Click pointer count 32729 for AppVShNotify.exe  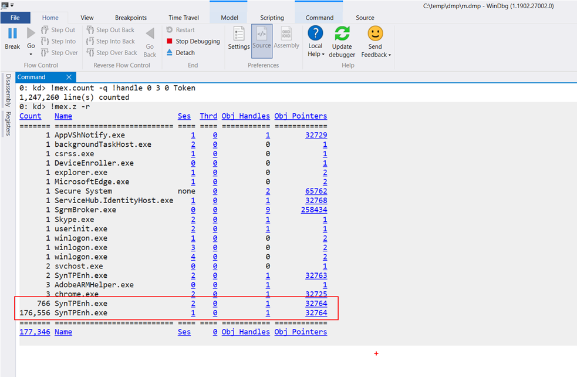316,135
